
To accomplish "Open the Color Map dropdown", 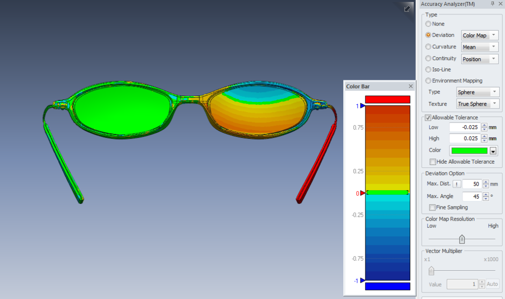I will point(495,35).
